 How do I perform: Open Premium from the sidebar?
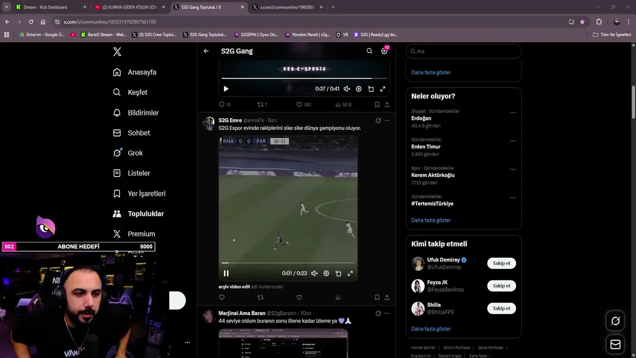134,234
